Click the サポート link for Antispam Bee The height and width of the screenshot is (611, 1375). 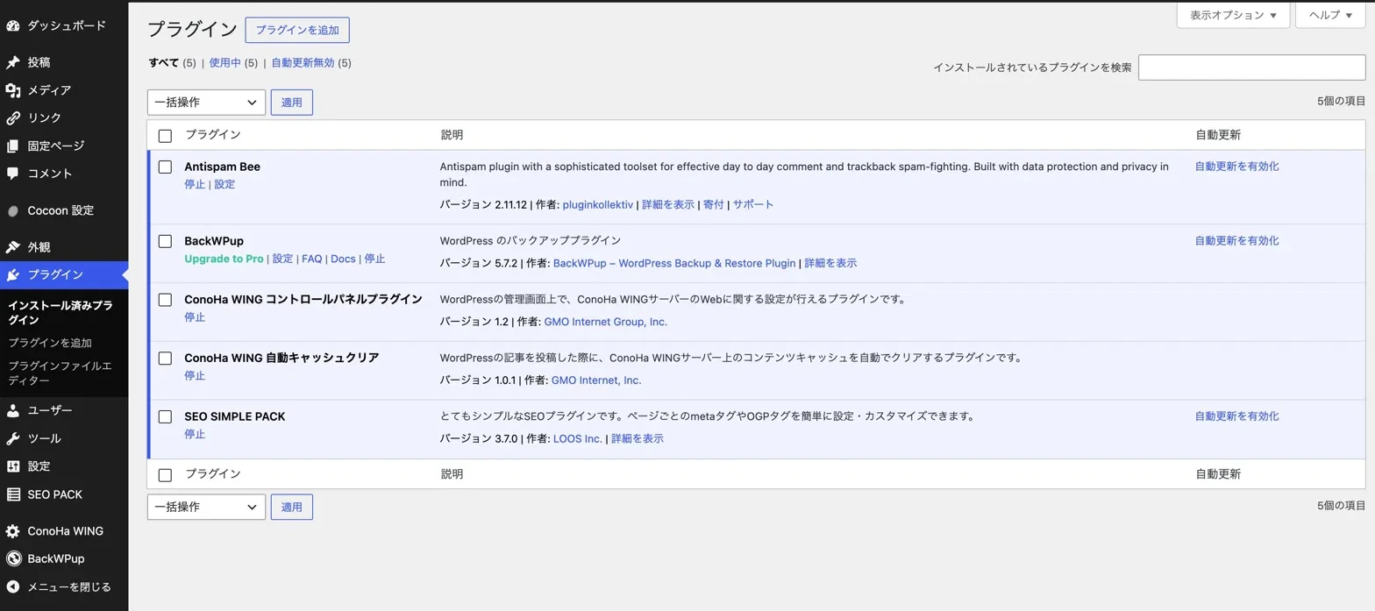click(x=753, y=204)
